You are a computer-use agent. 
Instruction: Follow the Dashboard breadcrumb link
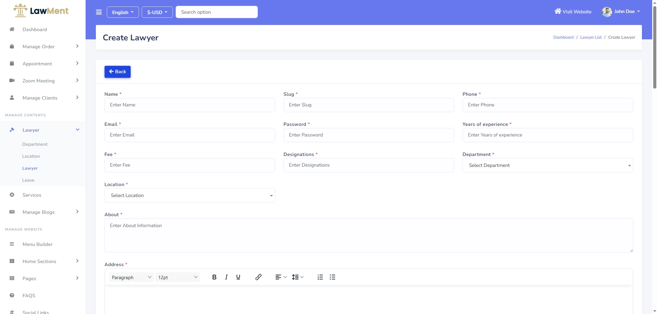tap(563, 37)
